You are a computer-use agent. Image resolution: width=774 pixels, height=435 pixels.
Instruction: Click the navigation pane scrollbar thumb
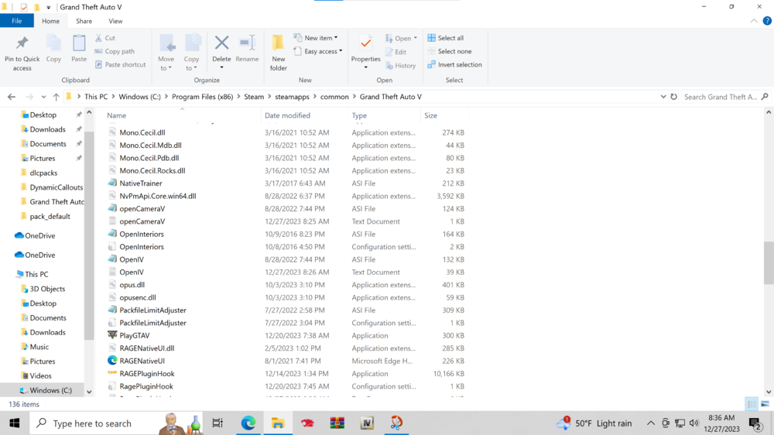point(89,236)
